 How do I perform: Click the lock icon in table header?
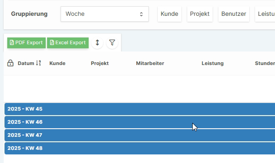(10, 63)
